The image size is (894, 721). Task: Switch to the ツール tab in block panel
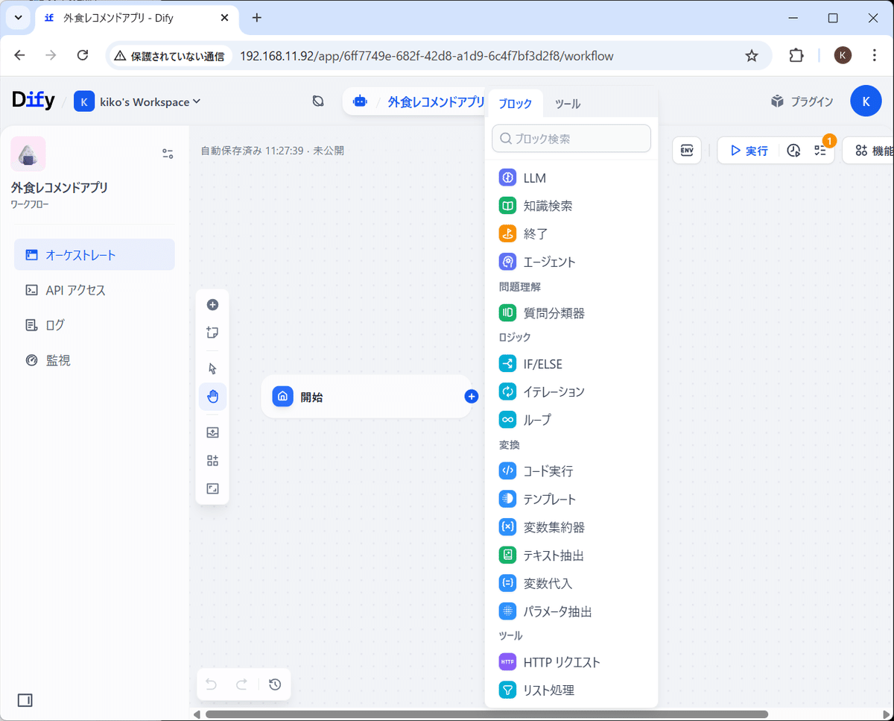(568, 104)
